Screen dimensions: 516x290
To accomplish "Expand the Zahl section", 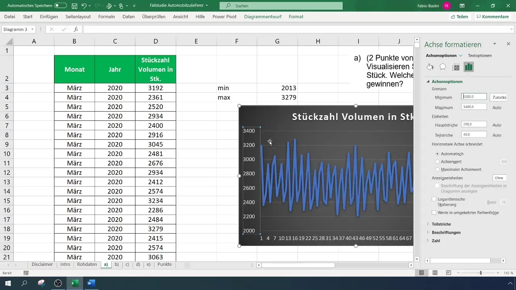I will point(428,240).
